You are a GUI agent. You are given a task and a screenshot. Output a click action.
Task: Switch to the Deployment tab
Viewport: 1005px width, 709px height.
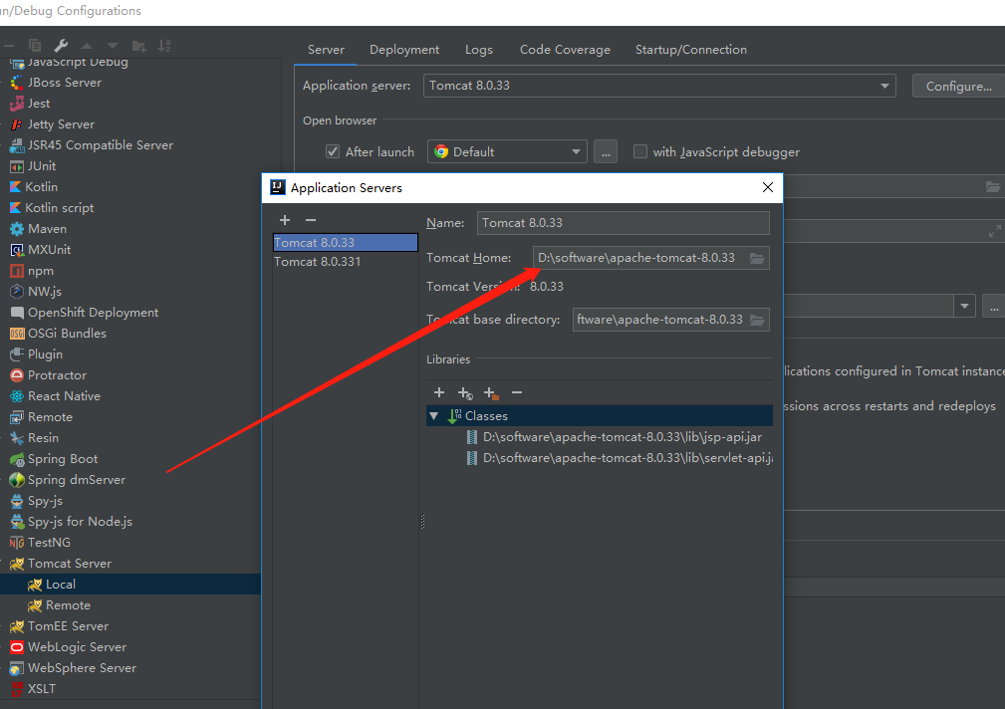pyautogui.click(x=404, y=50)
